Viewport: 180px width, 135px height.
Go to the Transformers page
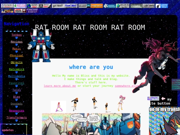tap(17, 118)
